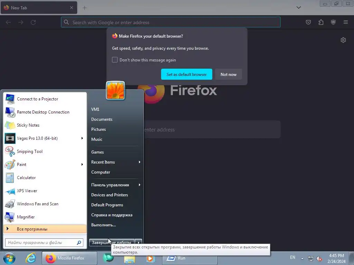The width and height of the screenshot is (354, 265).
Task: Open Internet Explorer from taskbar
Action: click(30, 258)
